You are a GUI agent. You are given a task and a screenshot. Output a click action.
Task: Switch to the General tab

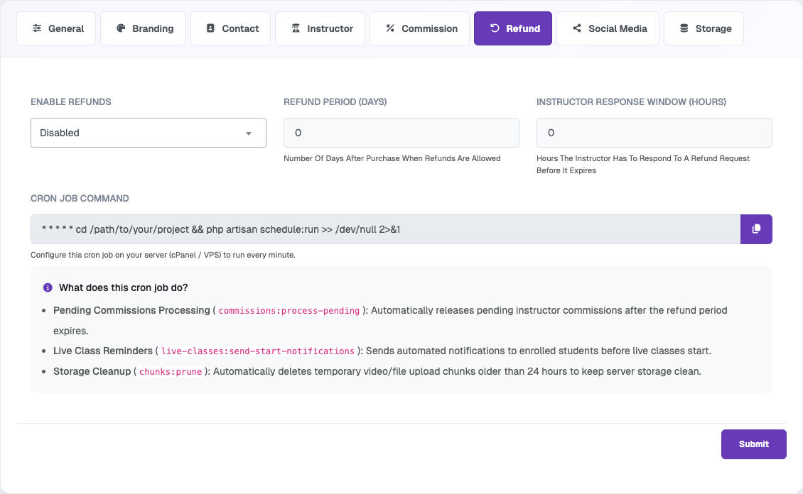[x=56, y=28]
